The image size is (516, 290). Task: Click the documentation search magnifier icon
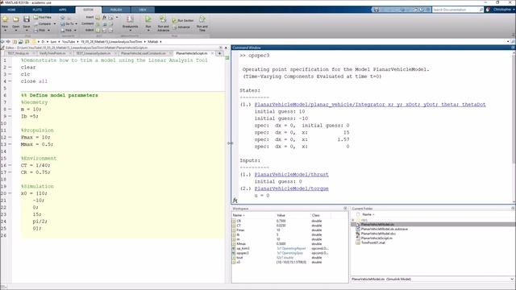(481, 10)
